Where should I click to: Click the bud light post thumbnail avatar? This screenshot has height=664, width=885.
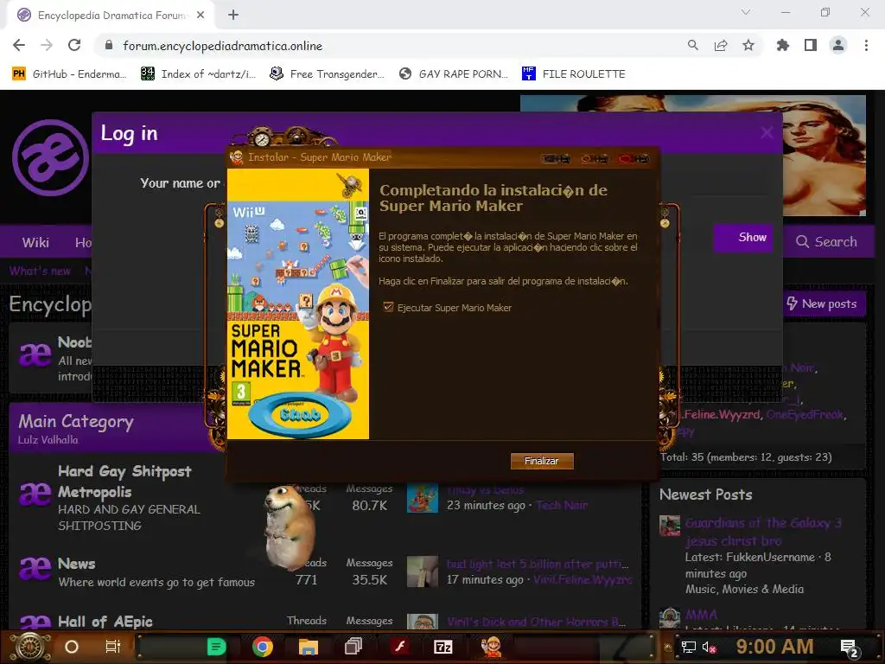coord(422,571)
